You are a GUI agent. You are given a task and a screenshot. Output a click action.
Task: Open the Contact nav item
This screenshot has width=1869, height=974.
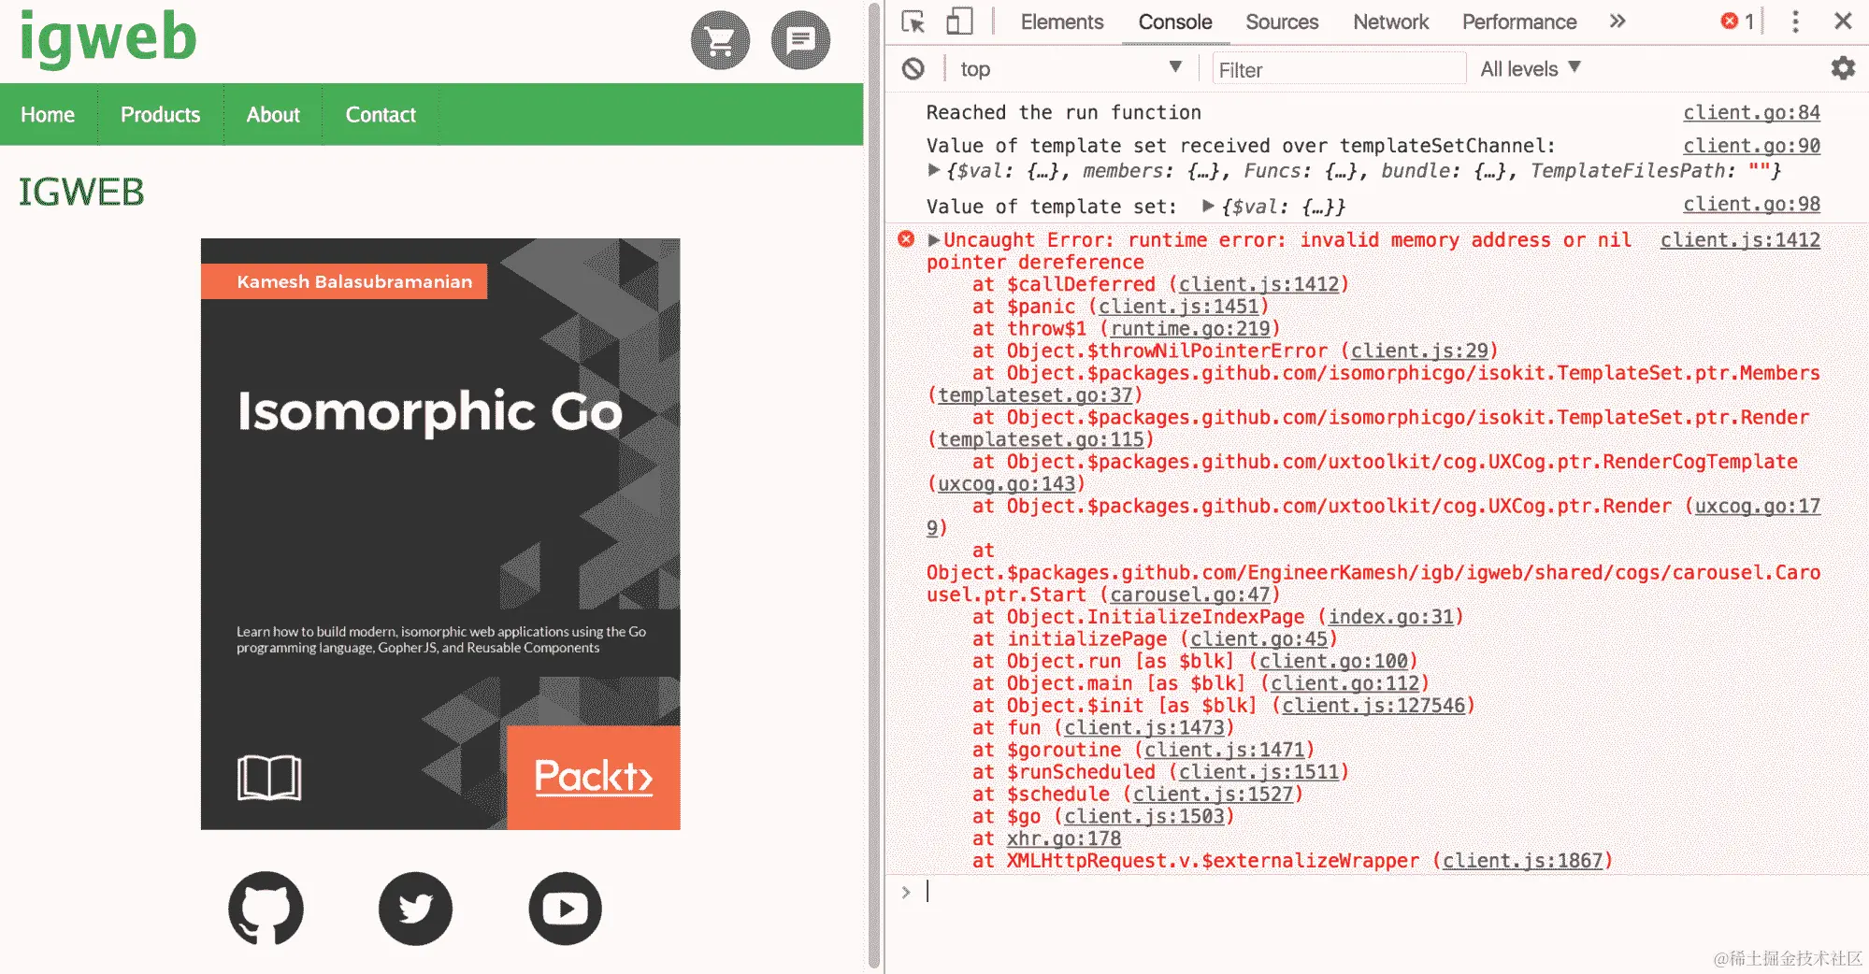click(381, 115)
